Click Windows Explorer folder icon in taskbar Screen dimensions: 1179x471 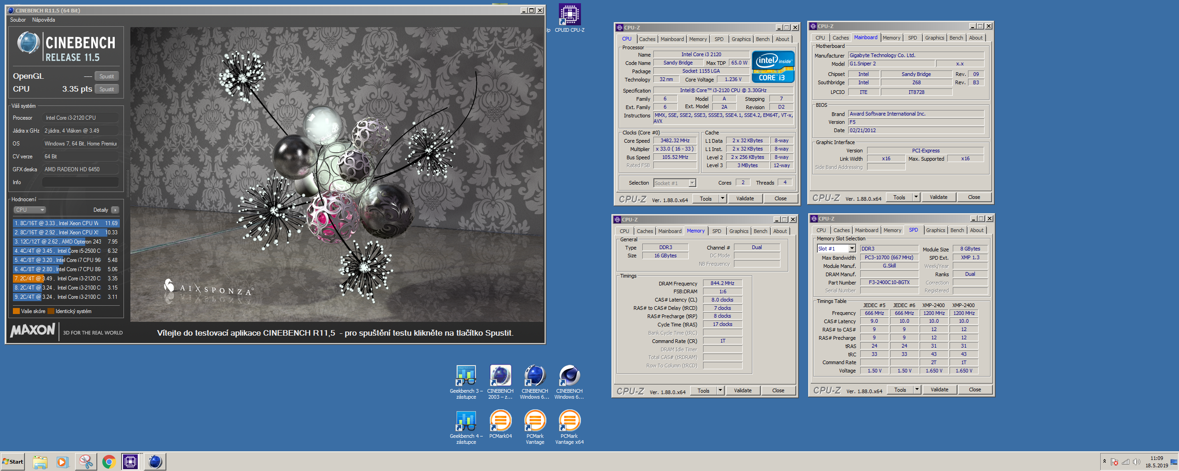pos(40,461)
